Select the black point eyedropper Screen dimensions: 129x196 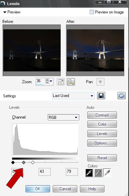(x=89, y=173)
